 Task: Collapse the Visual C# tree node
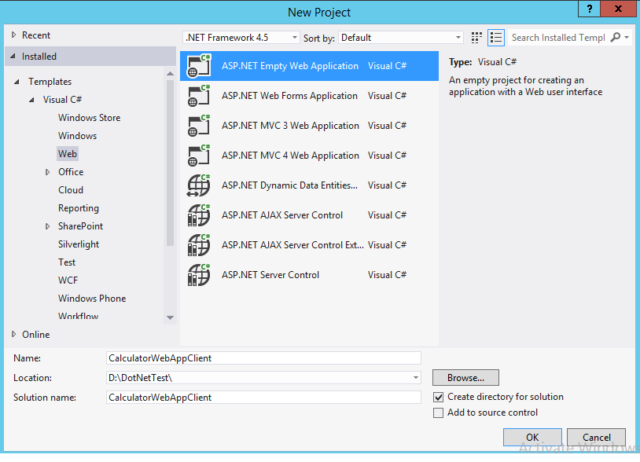pyautogui.click(x=31, y=100)
